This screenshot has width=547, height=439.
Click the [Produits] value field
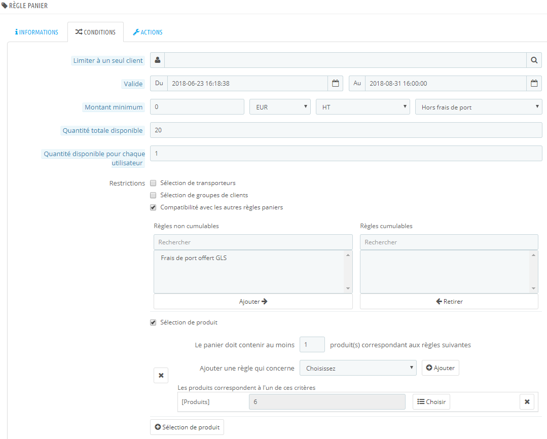coord(327,401)
